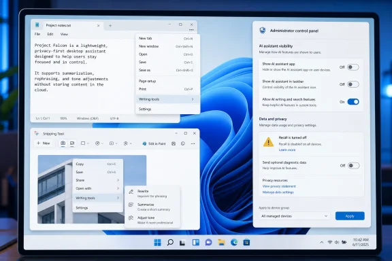Close the Project notes.txt tab
The image size is (392, 261).
point(98,25)
